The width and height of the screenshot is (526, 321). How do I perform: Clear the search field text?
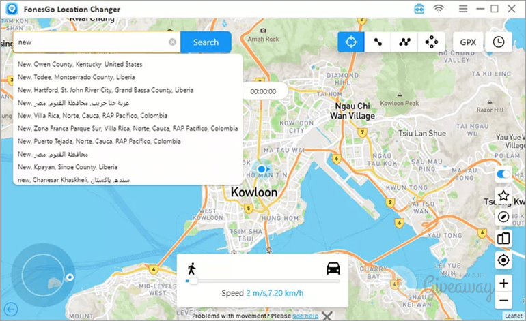click(x=172, y=42)
